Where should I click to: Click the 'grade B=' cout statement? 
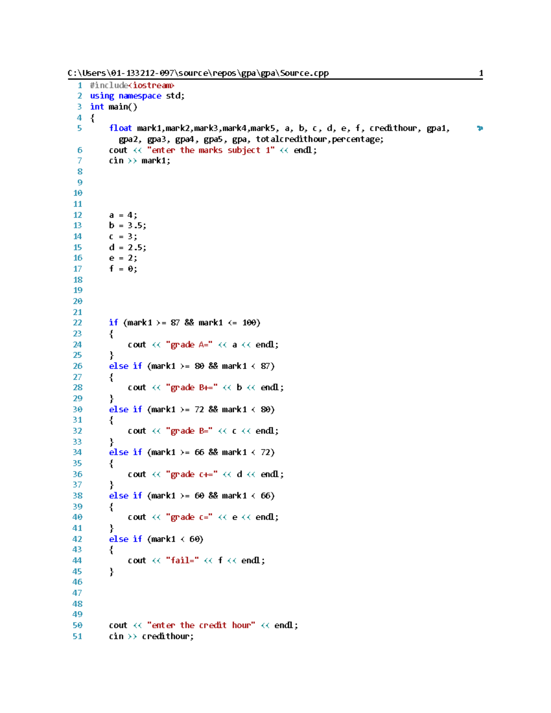(203, 431)
